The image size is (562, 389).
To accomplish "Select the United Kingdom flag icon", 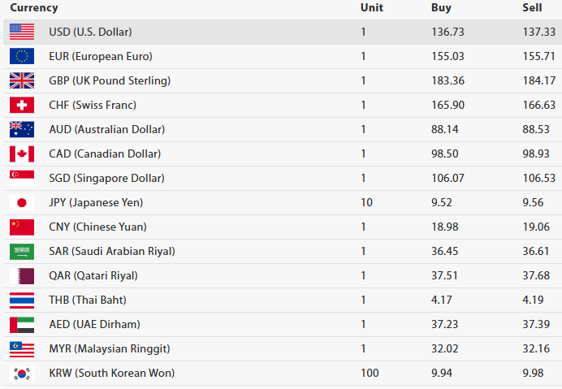I will [x=22, y=80].
